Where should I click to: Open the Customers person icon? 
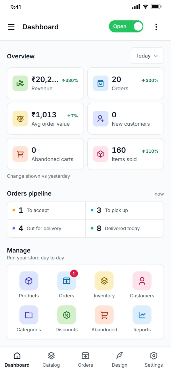142,281
